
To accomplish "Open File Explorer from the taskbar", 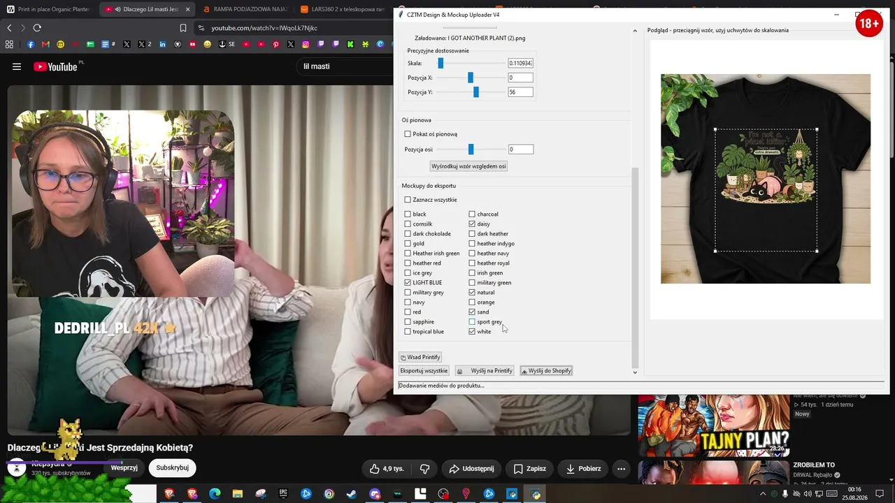I will (238, 494).
